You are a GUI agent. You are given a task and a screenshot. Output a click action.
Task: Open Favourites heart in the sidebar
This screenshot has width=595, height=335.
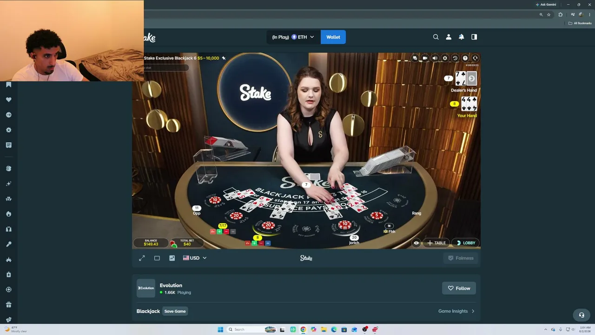point(8,100)
